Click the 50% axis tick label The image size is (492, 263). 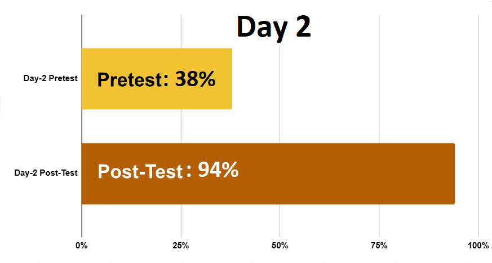point(280,246)
